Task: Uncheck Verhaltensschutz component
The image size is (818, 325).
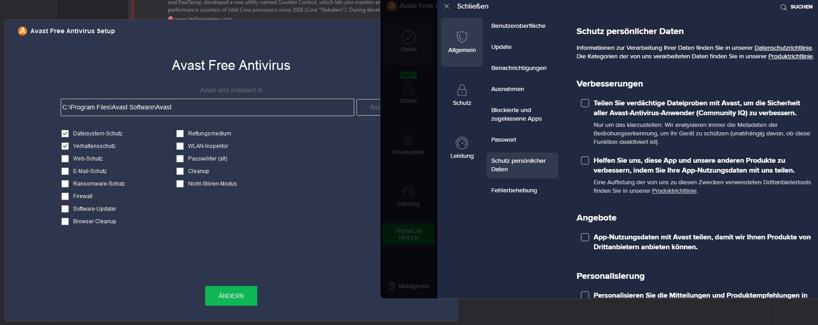Action: [x=65, y=146]
